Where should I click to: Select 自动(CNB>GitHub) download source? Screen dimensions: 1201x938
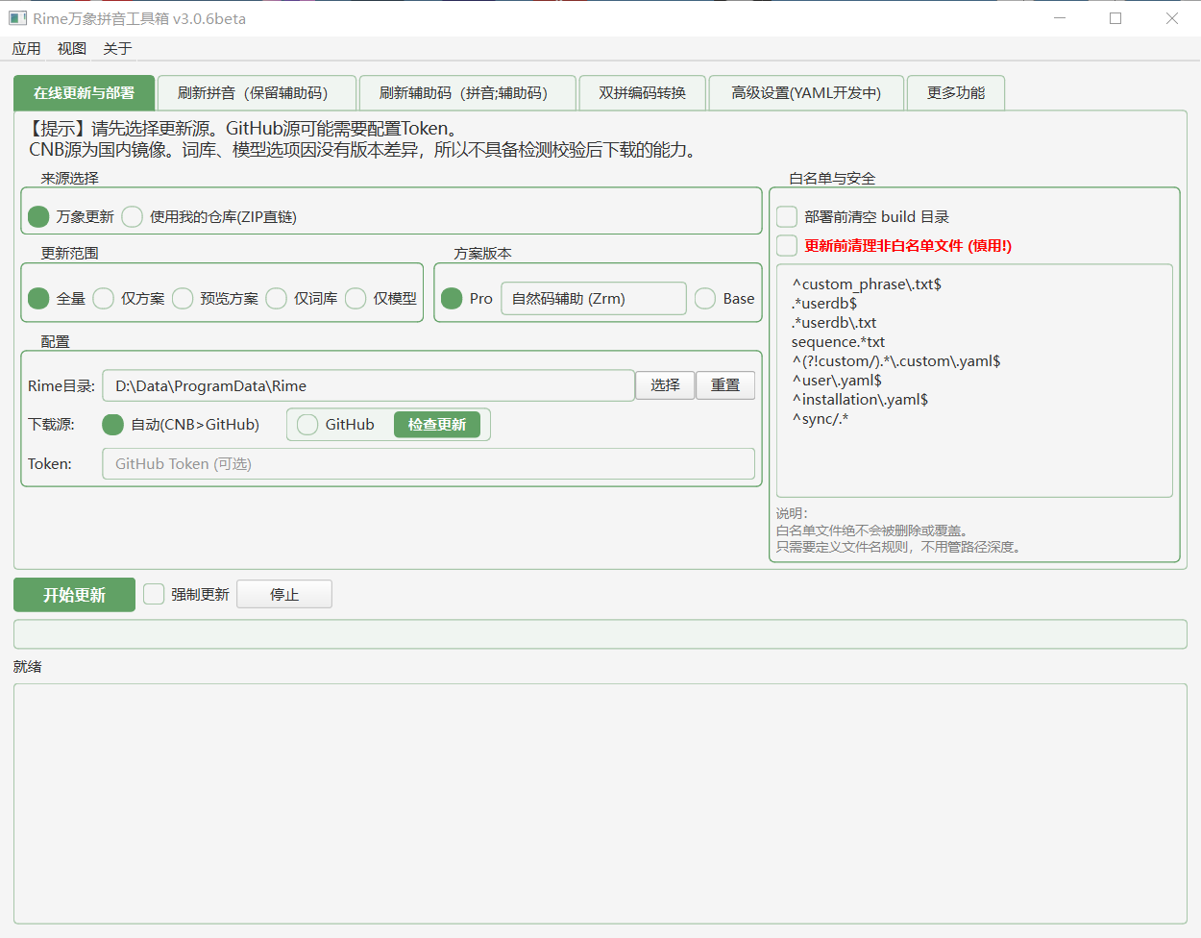coord(181,425)
